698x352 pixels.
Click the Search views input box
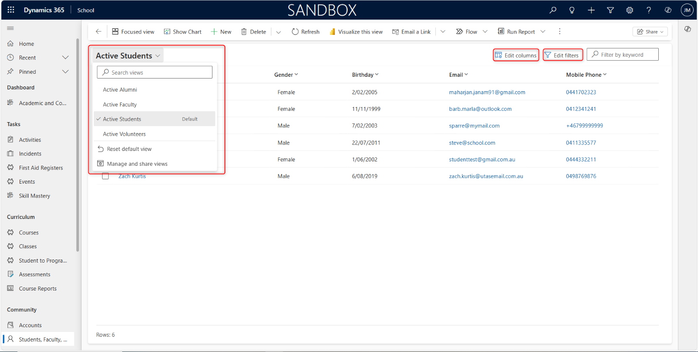[x=155, y=72]
